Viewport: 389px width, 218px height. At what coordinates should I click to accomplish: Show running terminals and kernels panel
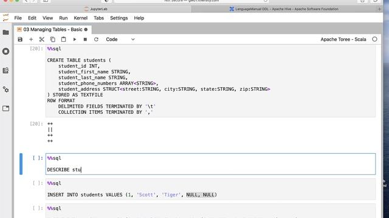(x=5, y=51)
